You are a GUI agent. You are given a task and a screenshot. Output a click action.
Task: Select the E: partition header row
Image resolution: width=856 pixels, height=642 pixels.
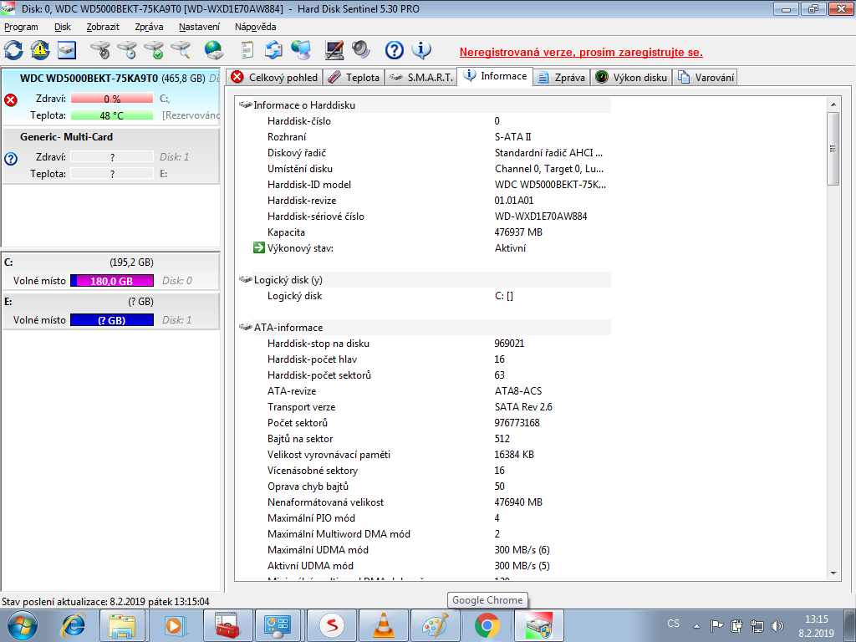[x=111, y=301]
